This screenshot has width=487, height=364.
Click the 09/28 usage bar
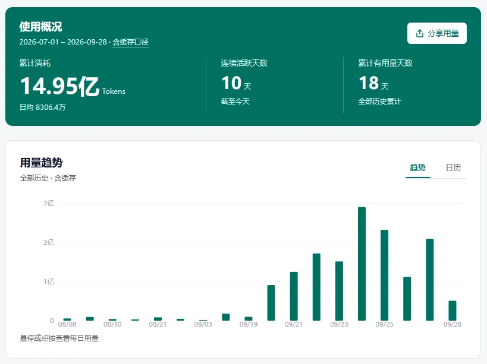(452, 311)
